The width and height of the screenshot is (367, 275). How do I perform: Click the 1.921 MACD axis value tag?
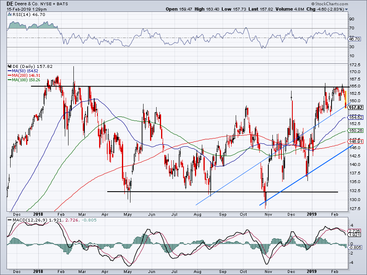(x=354, y=235)
